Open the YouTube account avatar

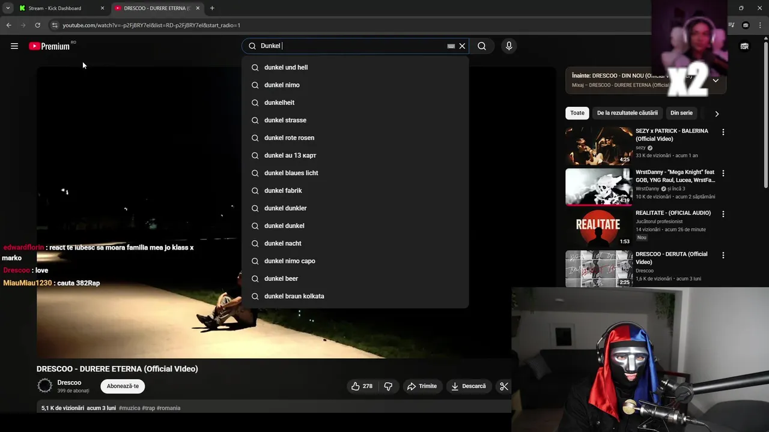[x=744, y=46]
